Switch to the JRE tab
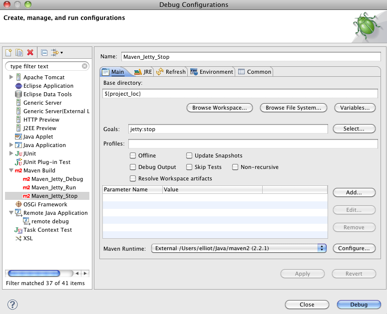 pos(143,72)
